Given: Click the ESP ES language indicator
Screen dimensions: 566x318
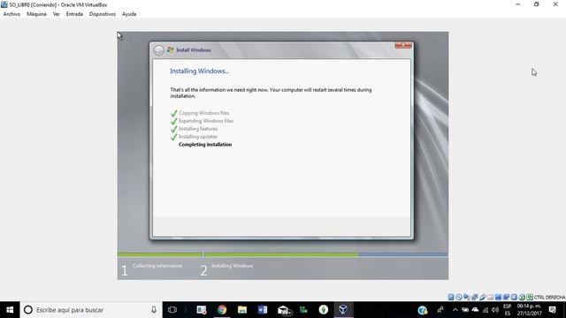Looking at the screenshot, I should [507, 310].
